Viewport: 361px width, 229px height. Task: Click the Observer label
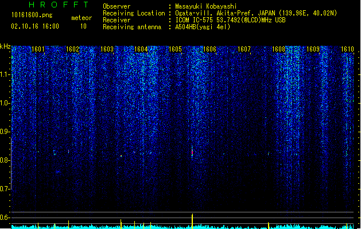point(117,6)
